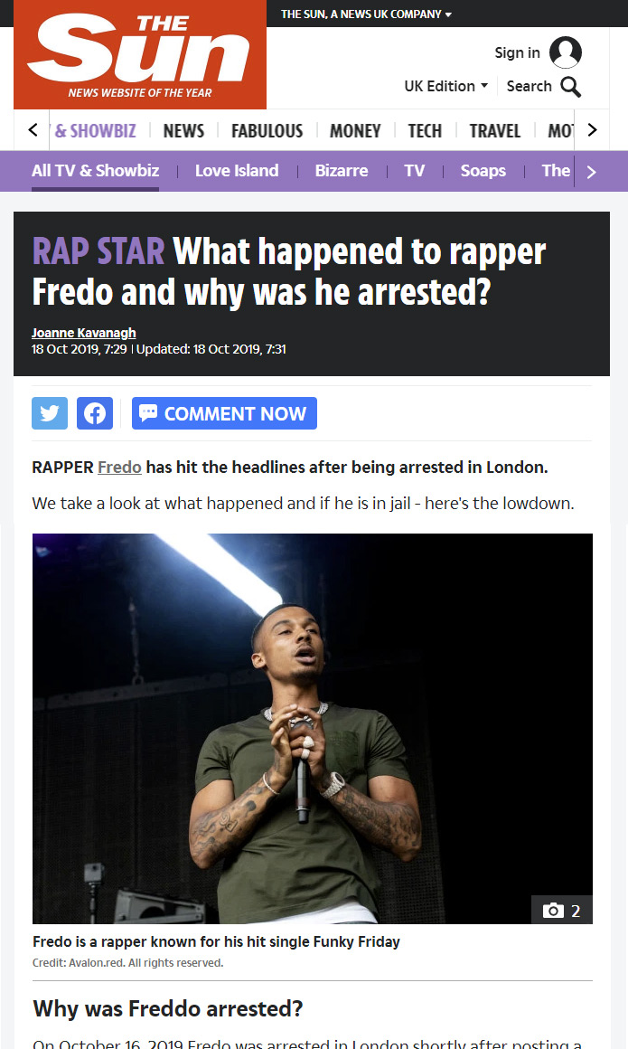The height and width of the screenshot is (1049, 628).
Task: Expand The Sun, A News UK Company menu
Action: pos(366,14)
